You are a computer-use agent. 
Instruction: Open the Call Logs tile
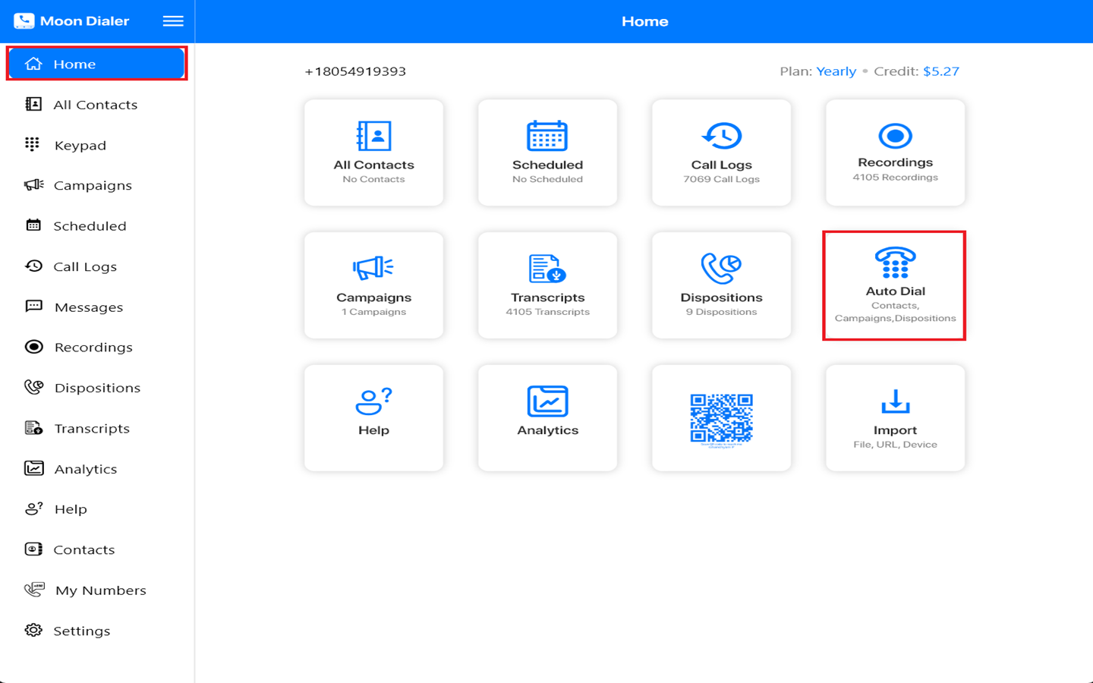click(x=721, y=153)
